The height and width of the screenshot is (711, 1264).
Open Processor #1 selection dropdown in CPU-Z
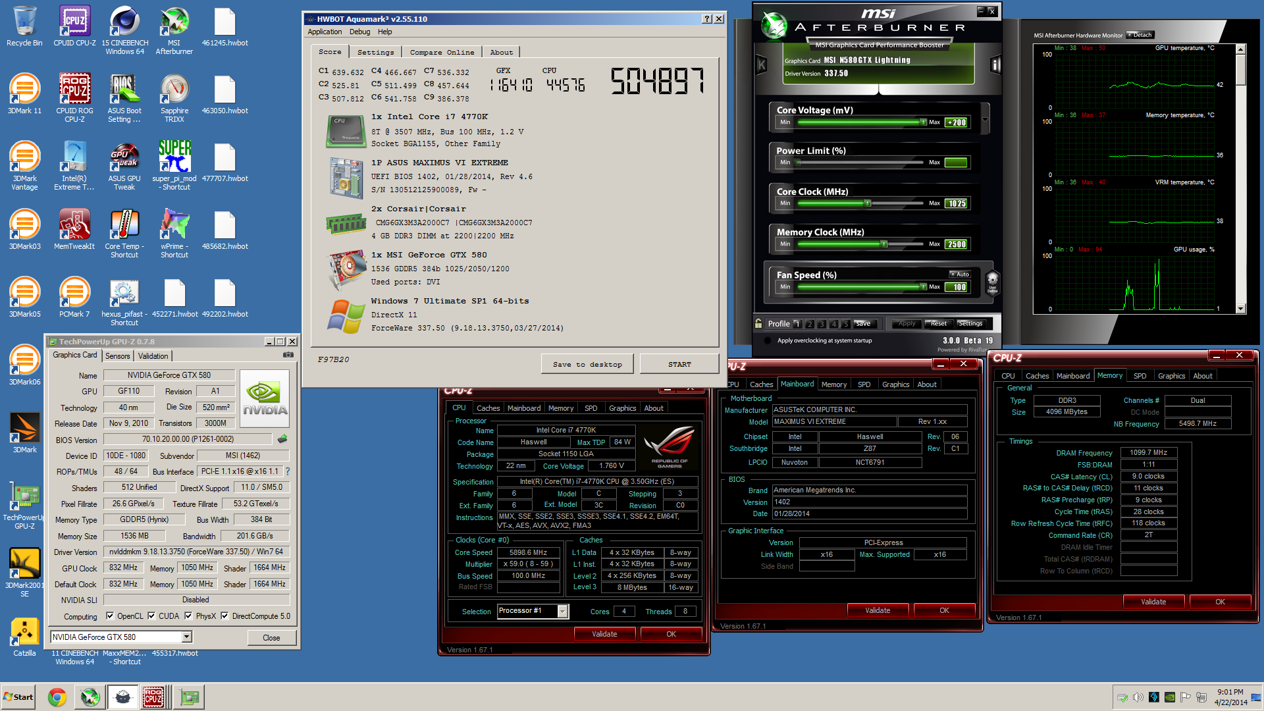click(562, 611)
